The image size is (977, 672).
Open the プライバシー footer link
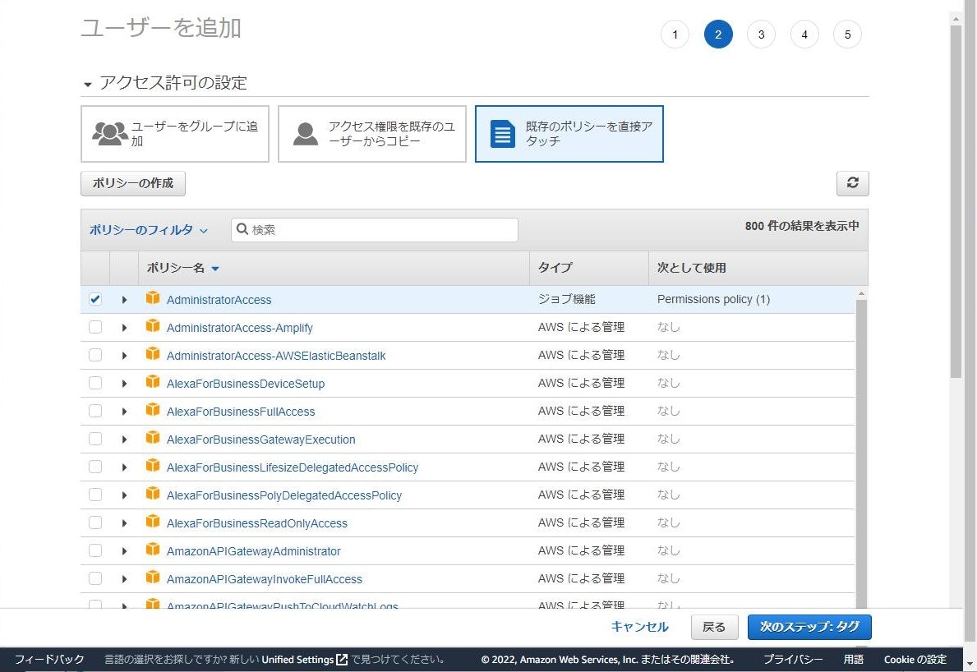[x=793, y=660]
